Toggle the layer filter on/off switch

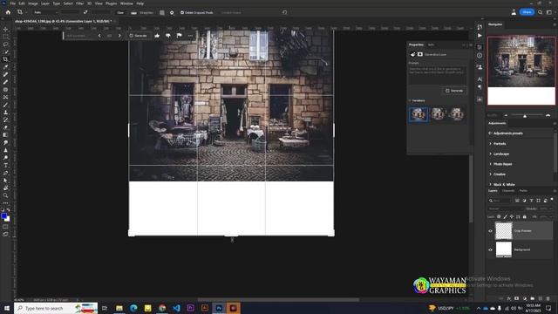point(552,200)
